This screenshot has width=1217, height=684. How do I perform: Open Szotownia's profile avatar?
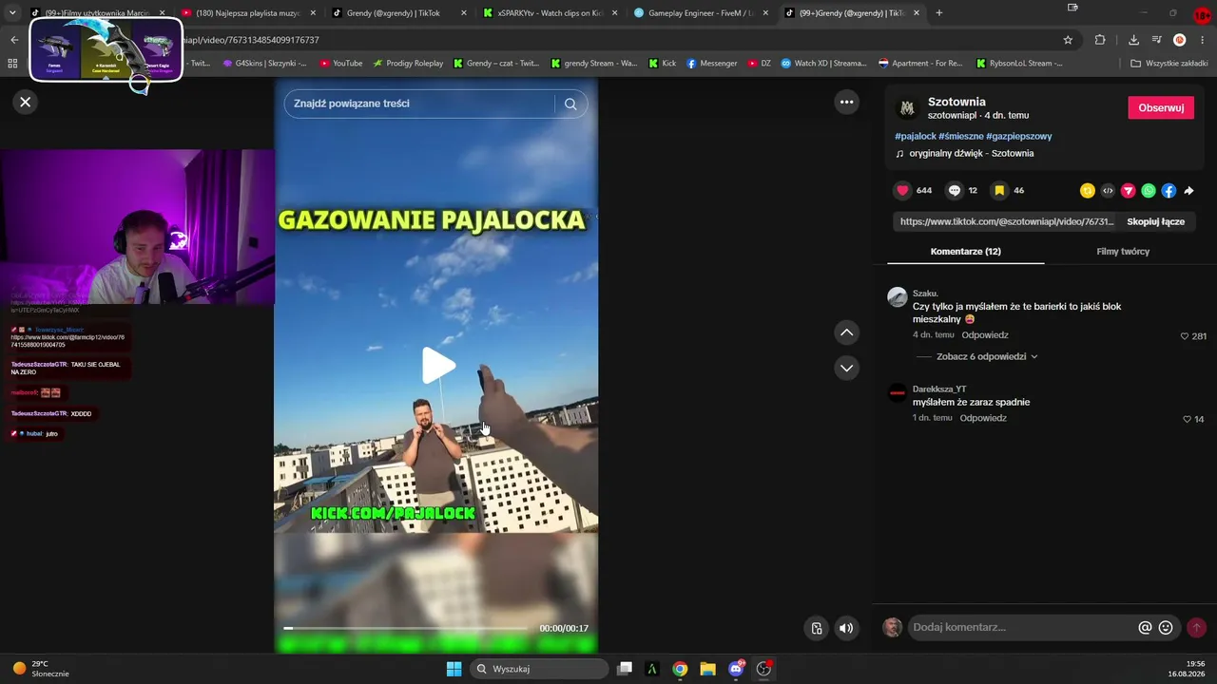(907, 108)
